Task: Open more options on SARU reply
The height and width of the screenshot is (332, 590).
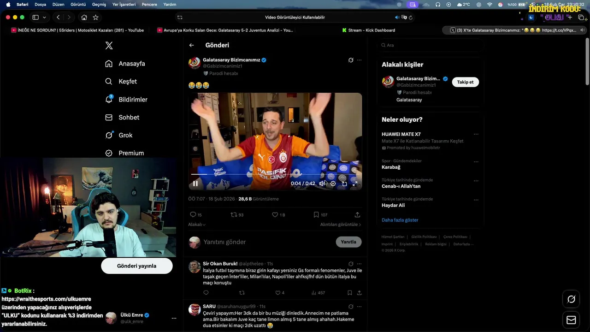Action: click(x=360, y=307)
